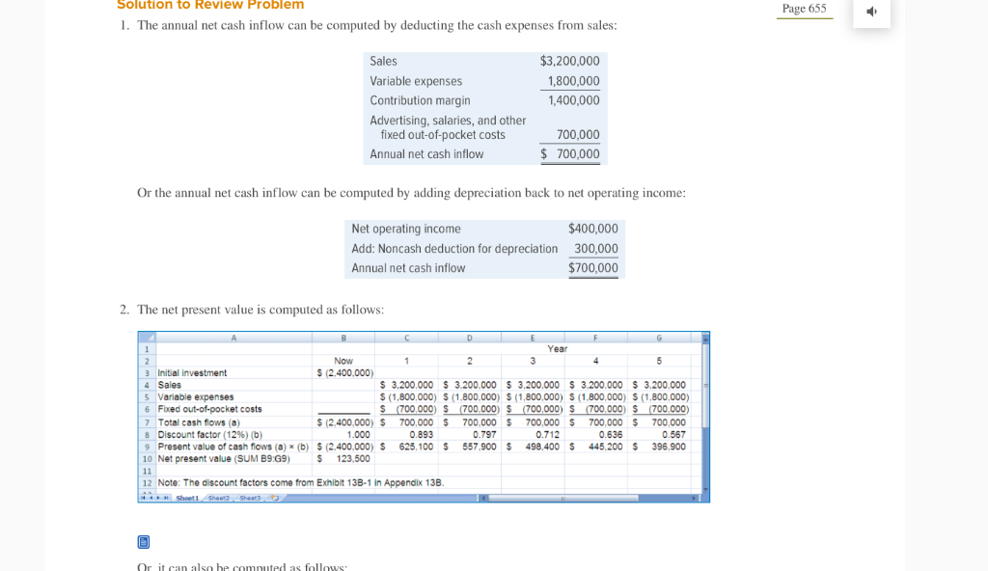Select the Sheet1 tab in the spreadsheet

(x=187, y=498)
